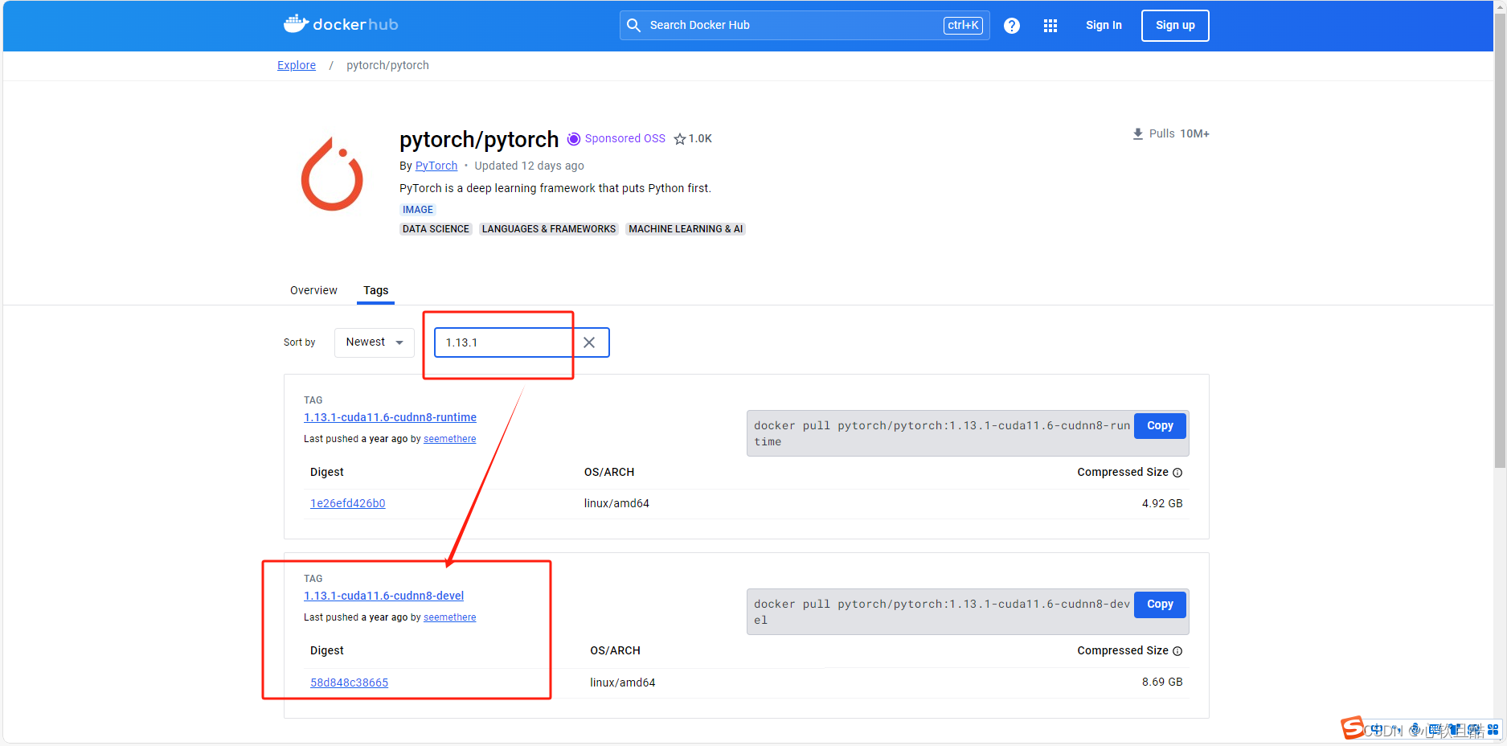The height and width of the screenshot is (746, 1507).
Task: Open the apps grid menu icon
Action: (x=1050, y=25)
